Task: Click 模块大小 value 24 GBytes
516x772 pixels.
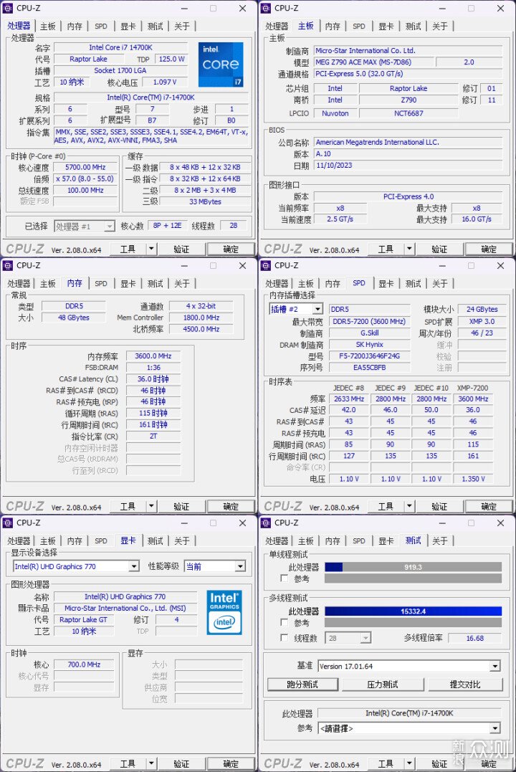Action: 482,309
